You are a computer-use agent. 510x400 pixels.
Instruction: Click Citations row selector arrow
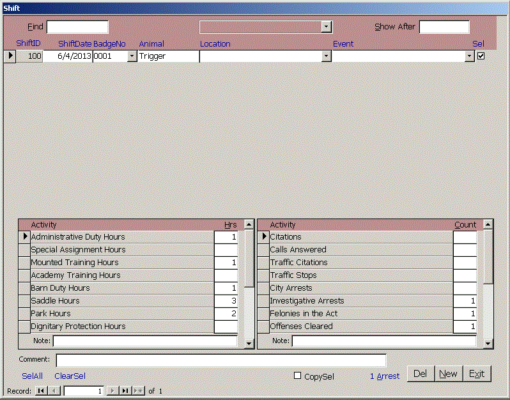click(x=263, y=237)
